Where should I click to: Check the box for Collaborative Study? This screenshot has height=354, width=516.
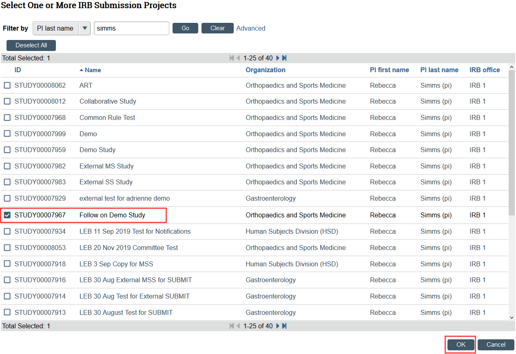pos(7,101)
